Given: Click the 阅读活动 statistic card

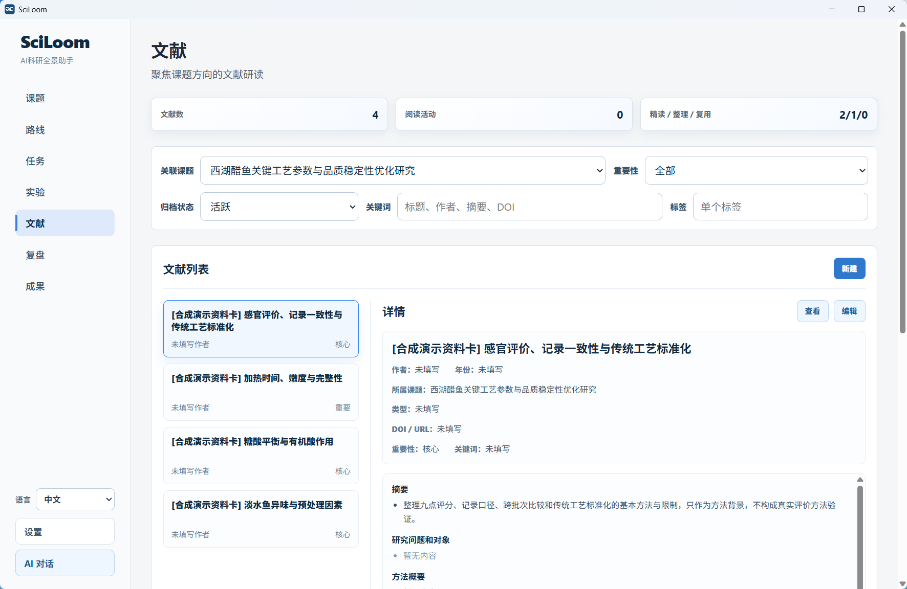Looking at the screenshot, I should click(514, 115).
